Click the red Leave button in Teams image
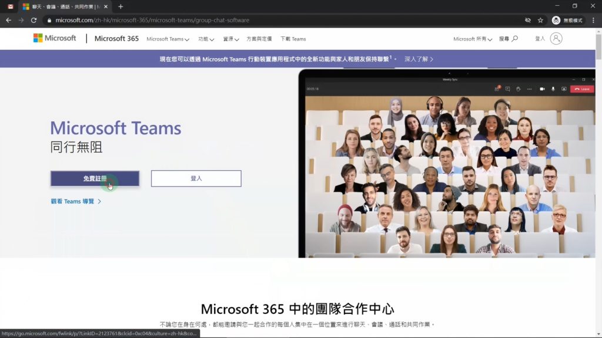 pos(582,89)
